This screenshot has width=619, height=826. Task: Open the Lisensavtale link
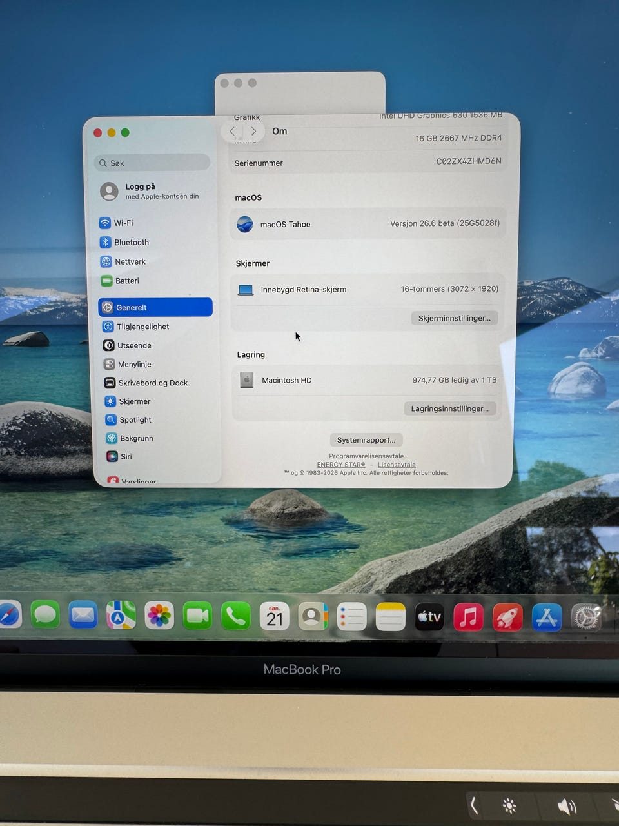coord(397,465)
